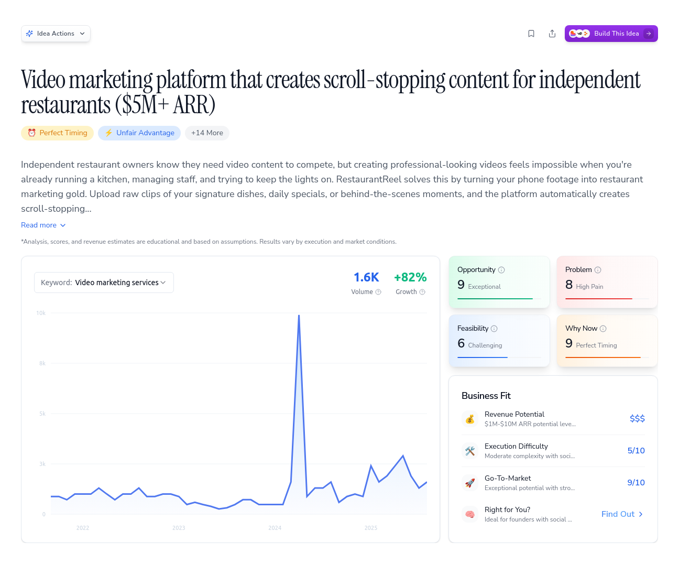Follow the Find Out link
This screenshot has height=564, width=679.
(622, 514)
